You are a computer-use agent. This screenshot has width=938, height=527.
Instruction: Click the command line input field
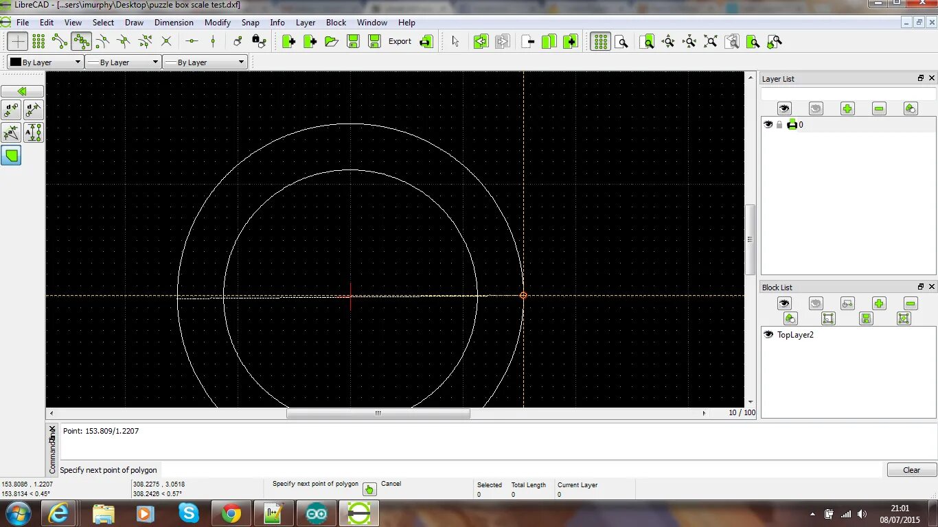click(521, 470)
